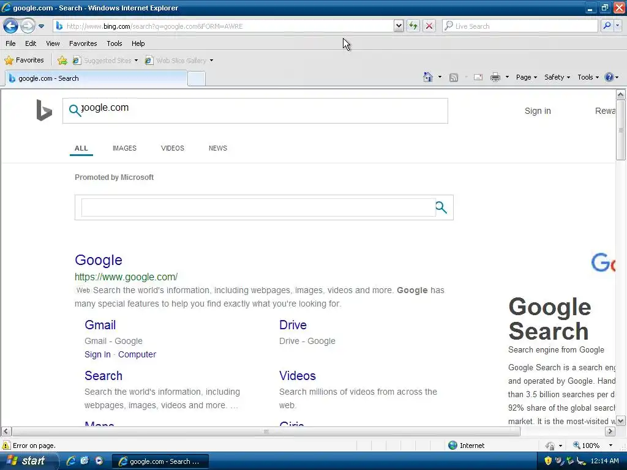The image size is (627, 470).
Task: Click the Sign in link
Action: pyautogui.click(x=538, y=111)
